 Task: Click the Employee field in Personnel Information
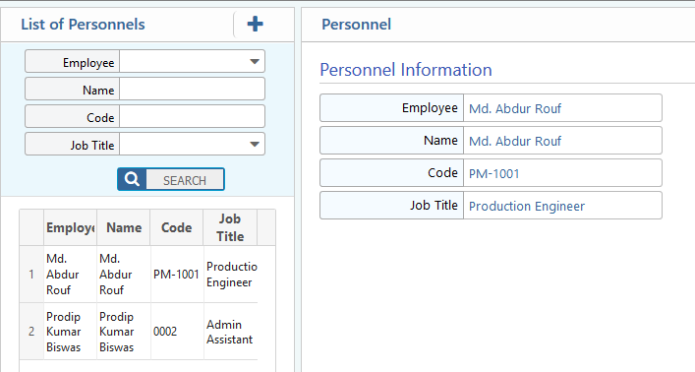point(562,108)
